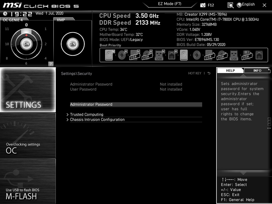Click the legacy USB floppy boot icon

click(247, 55)
